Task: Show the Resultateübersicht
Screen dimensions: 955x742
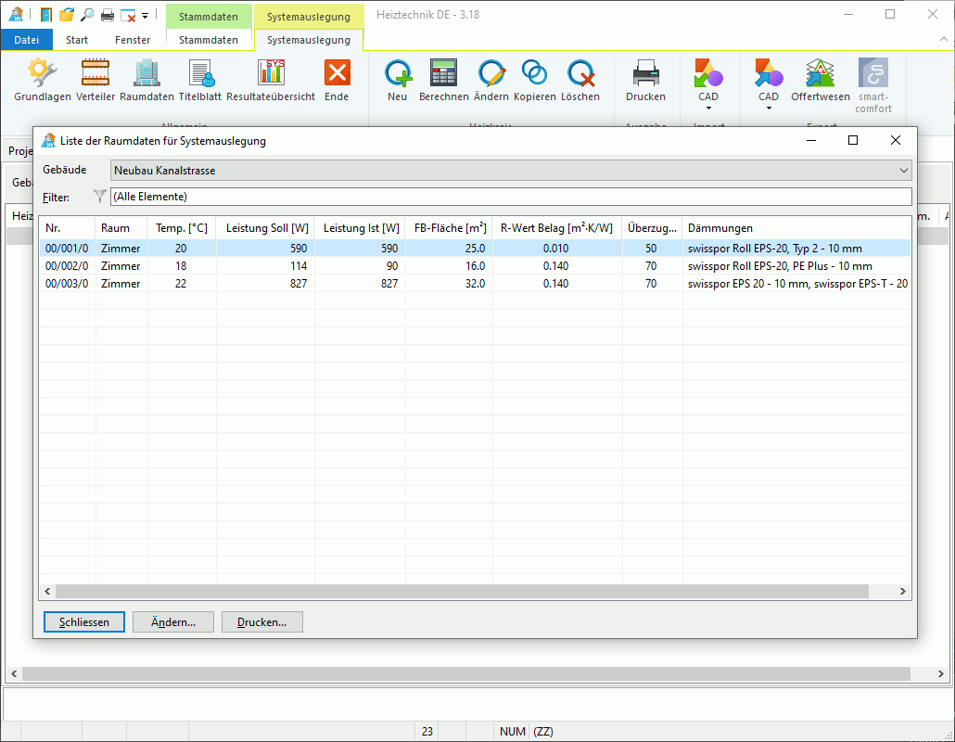Action: click(271, 80)
